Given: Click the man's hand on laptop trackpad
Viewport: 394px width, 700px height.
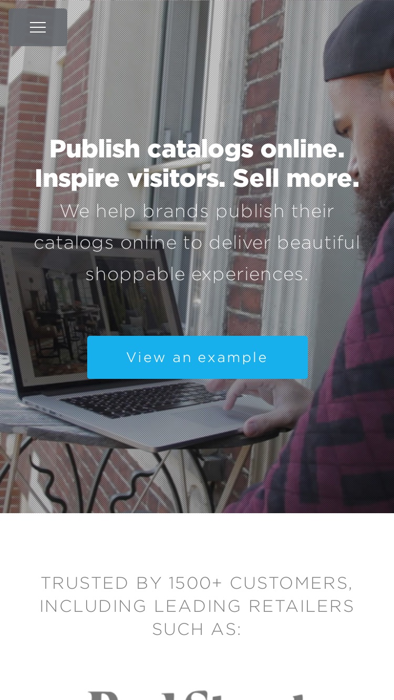Looking at the screenshot, I should [268, 404].
